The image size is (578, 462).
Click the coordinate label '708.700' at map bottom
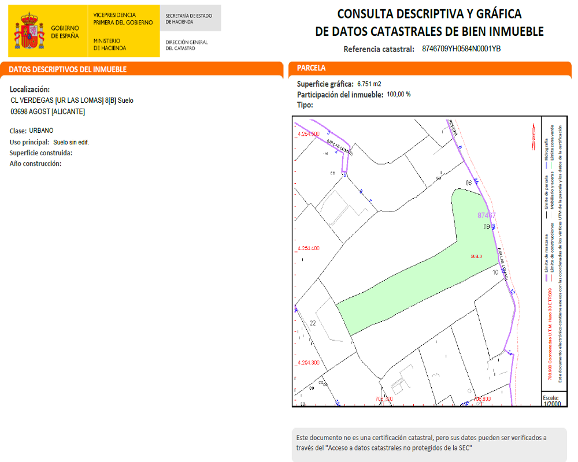coord(384,399)
